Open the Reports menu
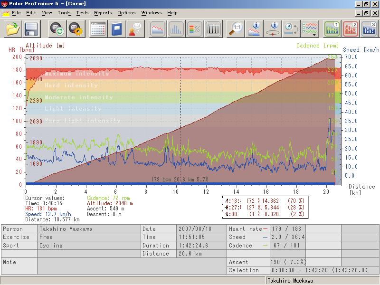 pos(103,13)
